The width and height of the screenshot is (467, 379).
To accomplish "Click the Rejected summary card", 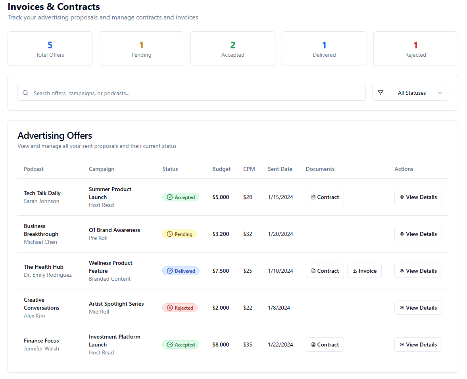I will 415,48.
